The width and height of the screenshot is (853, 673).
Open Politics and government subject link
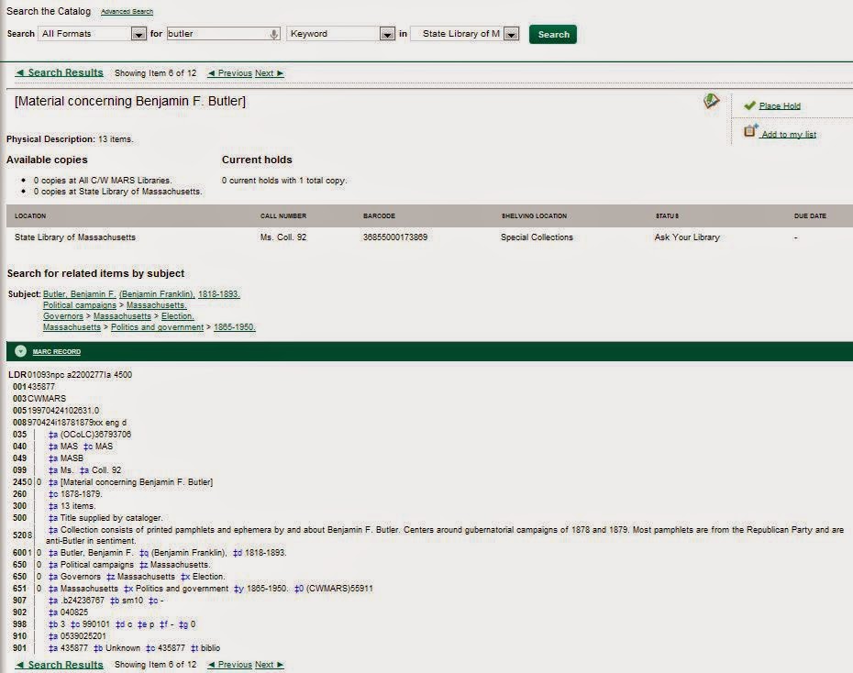pyautogui.click(x=157, y=326)
